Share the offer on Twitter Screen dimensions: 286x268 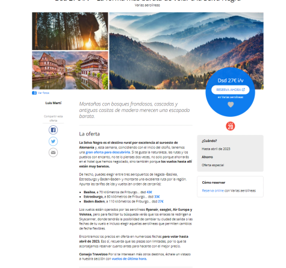(x=53, y=142)
